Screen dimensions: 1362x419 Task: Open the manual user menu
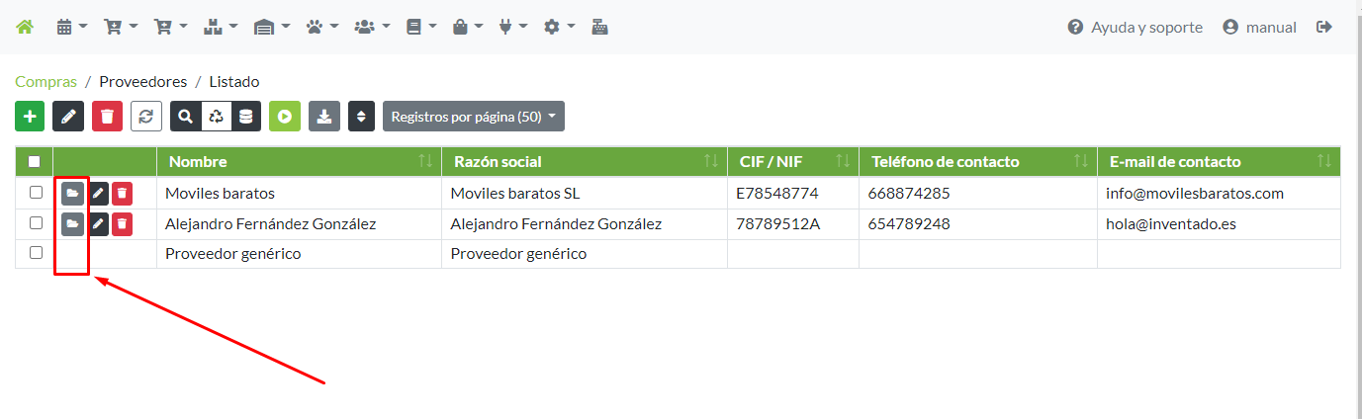coord(1259,27)
